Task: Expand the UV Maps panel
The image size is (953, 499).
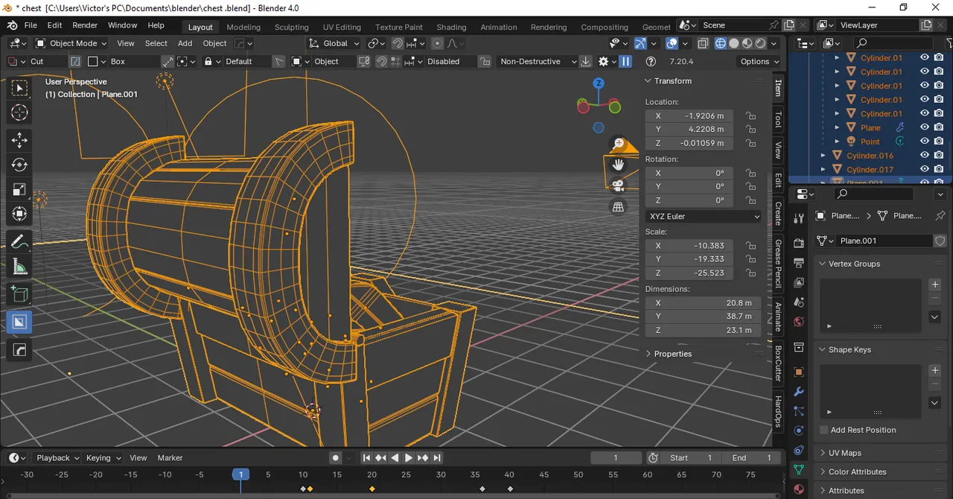Action: coord(844,453)
